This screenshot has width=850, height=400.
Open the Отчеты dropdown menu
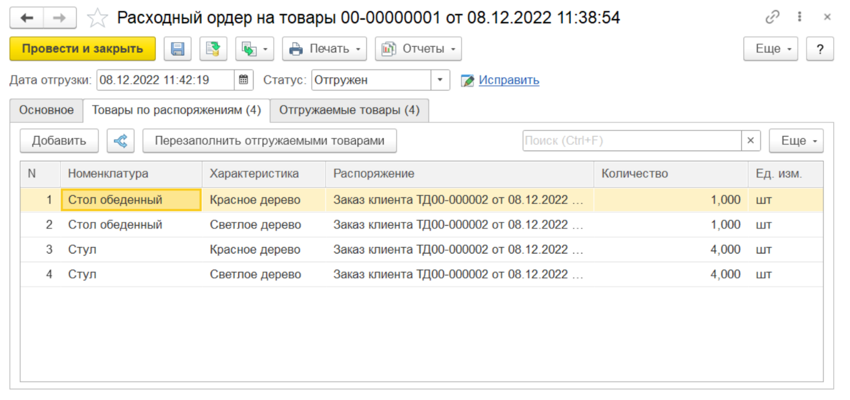pos(418,49)
